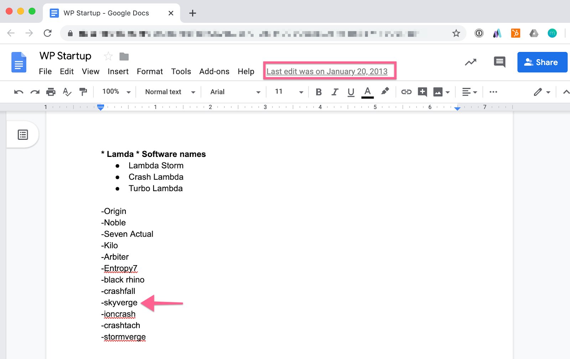570x359 pixels.
Task: Click the WP Startup document title
Action: point(66,56)
